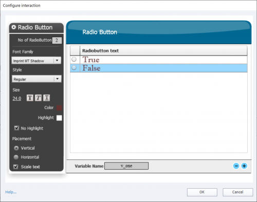Add a radio button with plus icon

point(244,166)
